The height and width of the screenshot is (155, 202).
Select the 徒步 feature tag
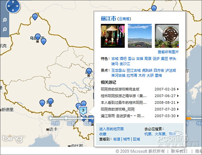coord(156,59)
